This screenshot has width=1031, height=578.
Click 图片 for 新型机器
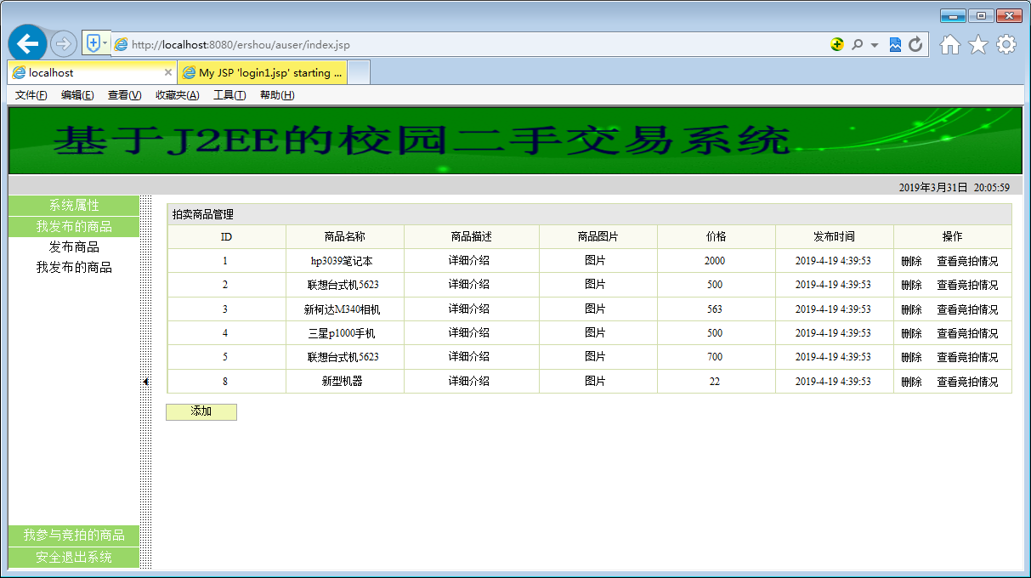point(595,382)
